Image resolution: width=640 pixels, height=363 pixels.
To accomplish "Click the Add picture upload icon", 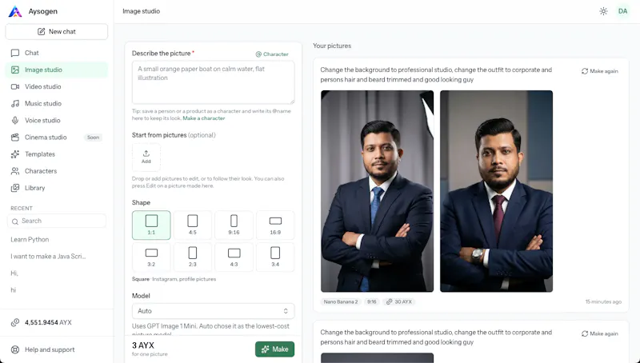I will tap(146, 154).
